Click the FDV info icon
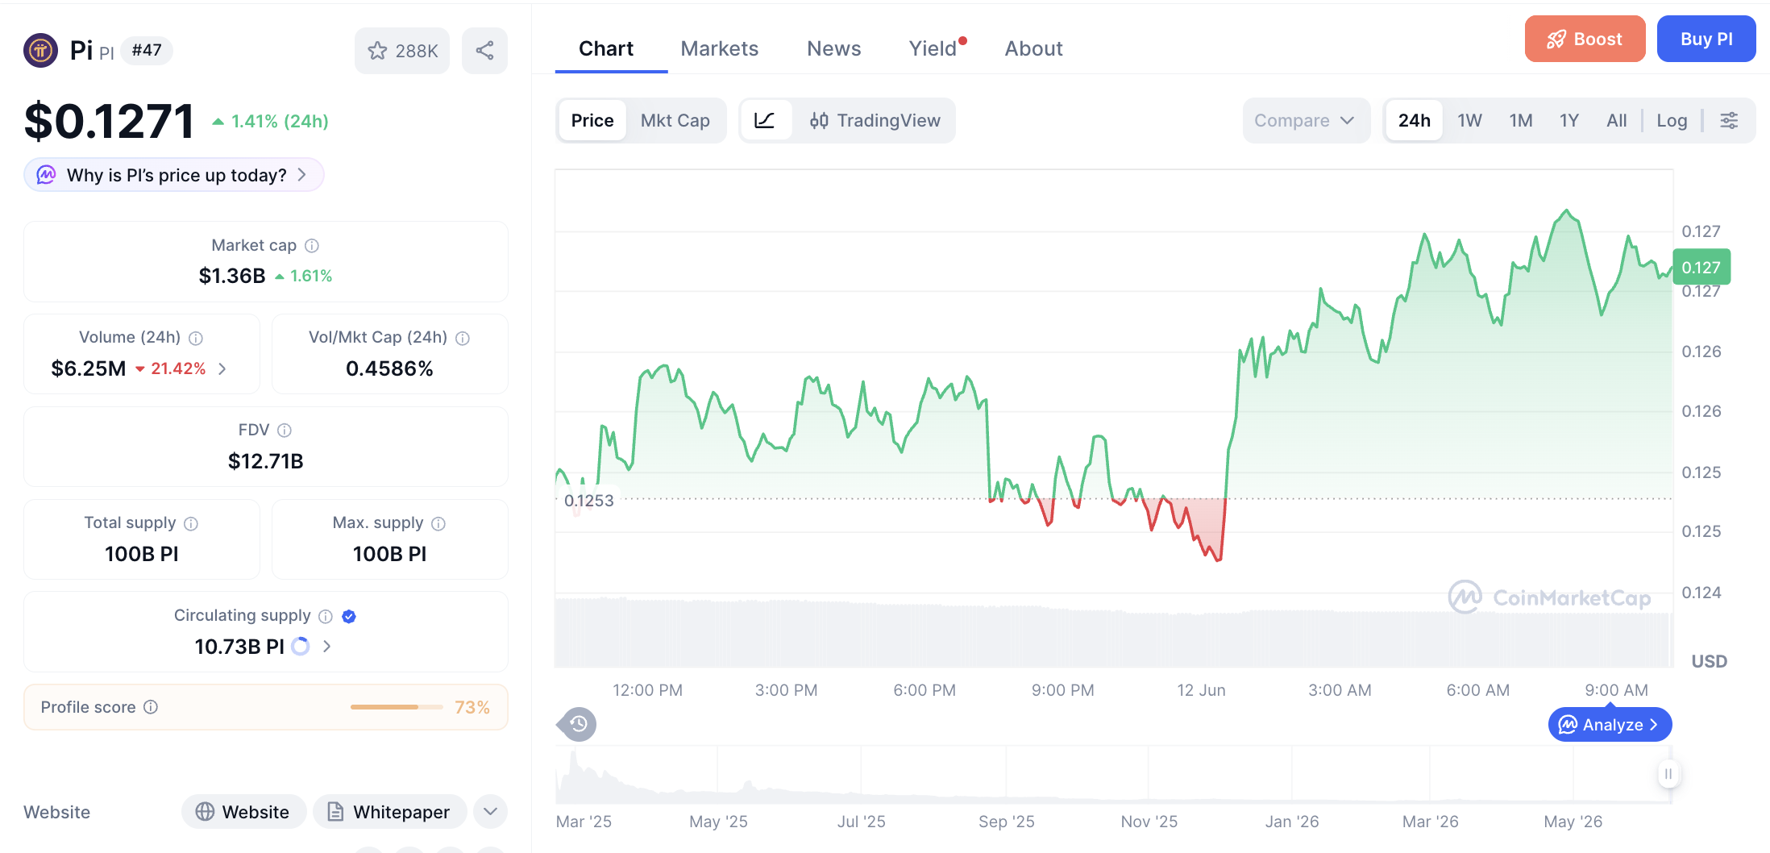The height and width of the screenshot is (853, 1770). click(x=285, y=431)
